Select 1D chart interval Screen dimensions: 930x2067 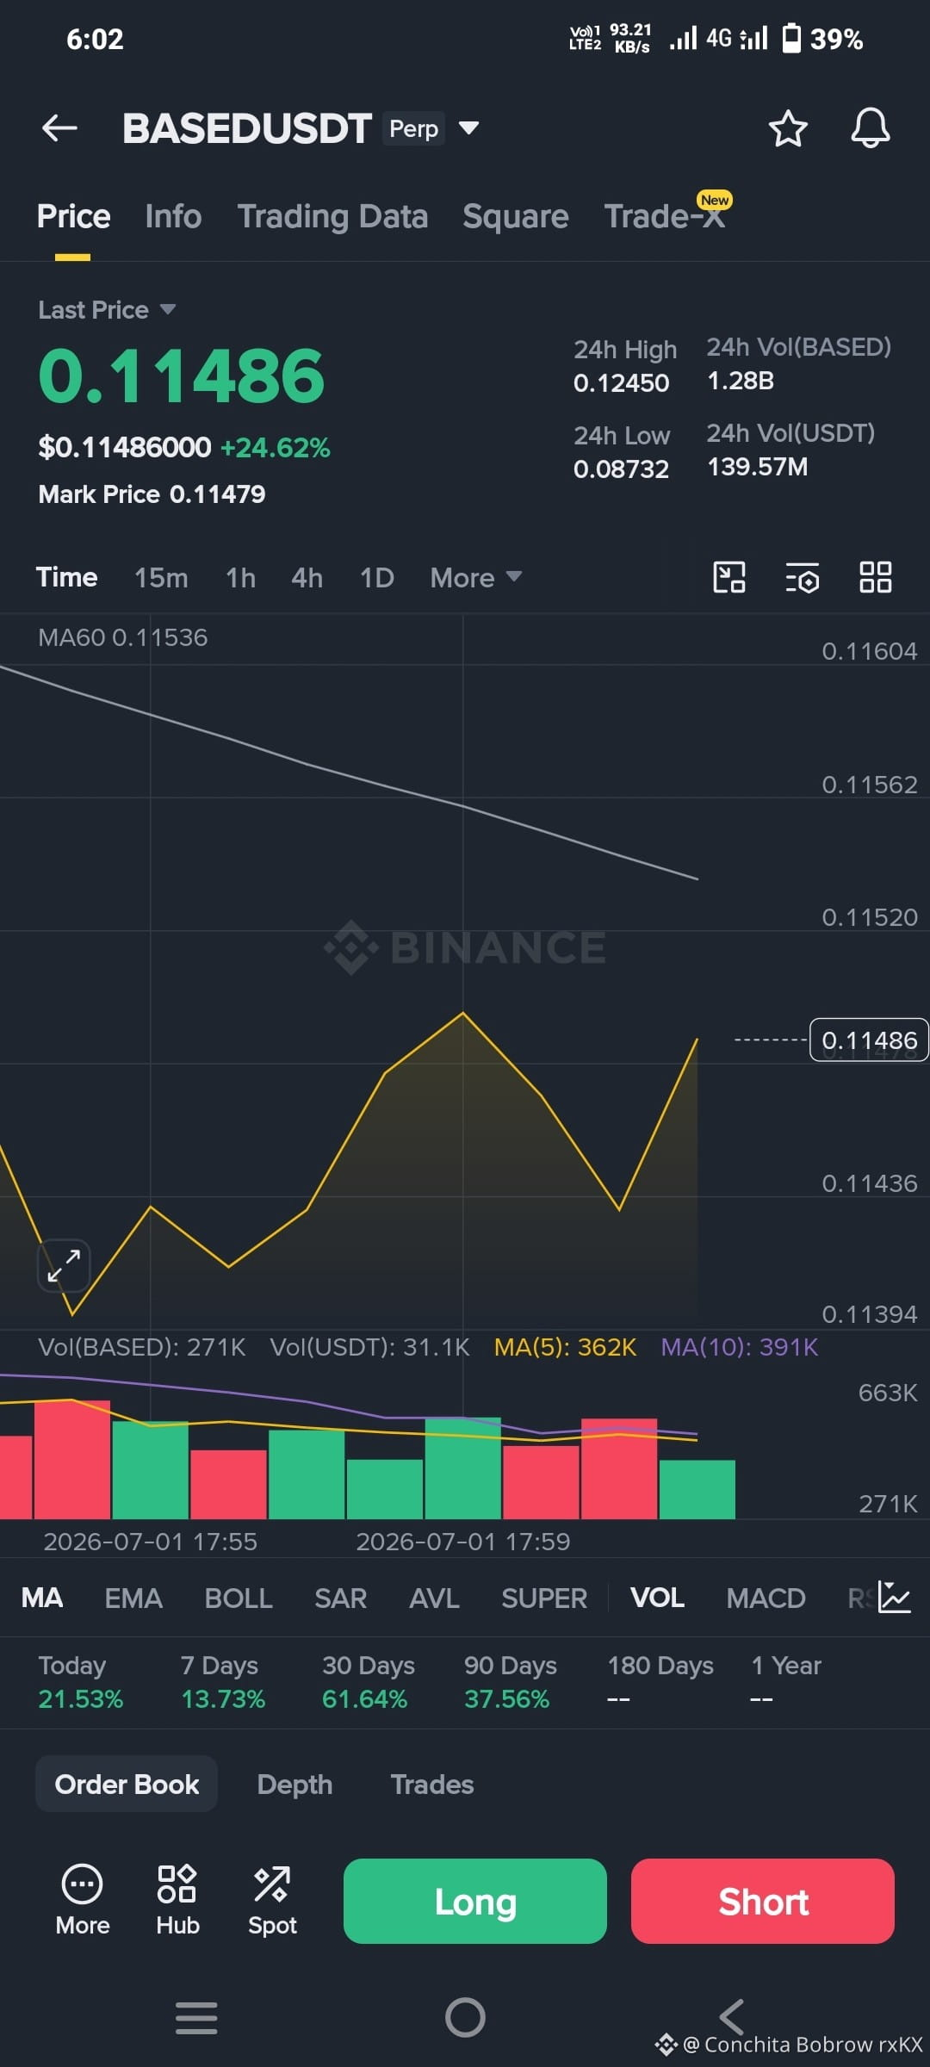pyautogui.click(x=376, y=577)
